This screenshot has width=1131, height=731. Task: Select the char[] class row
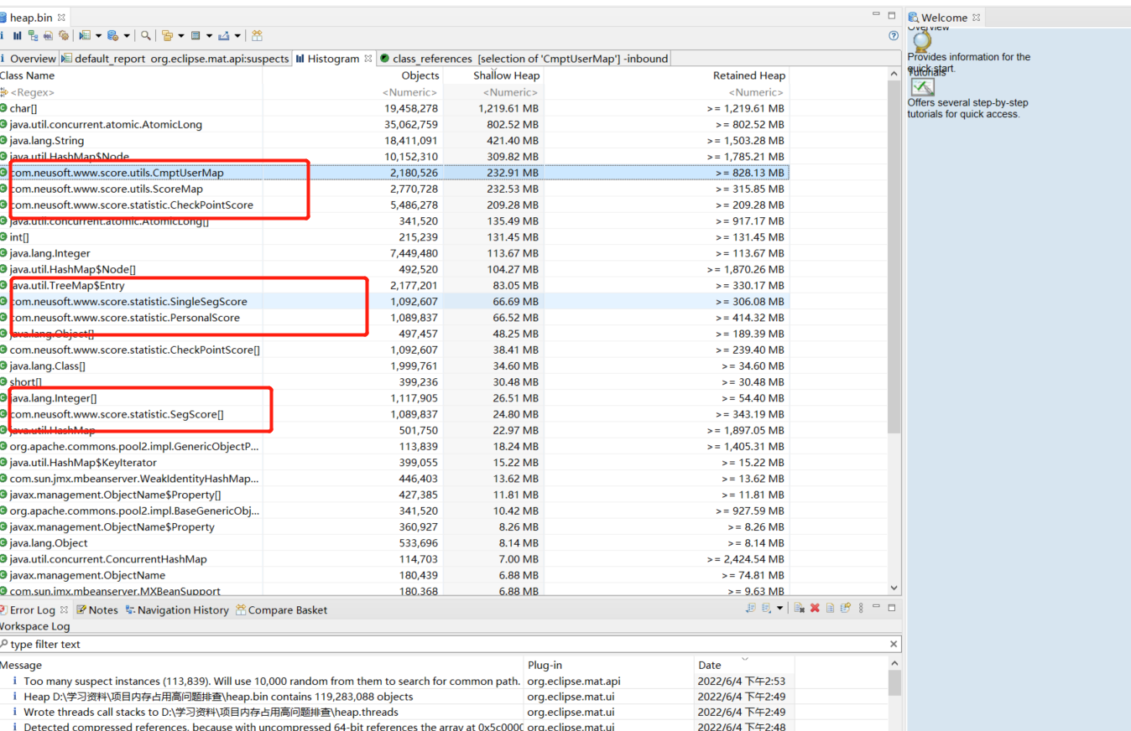pyautogui.click(x=394, y=108)
